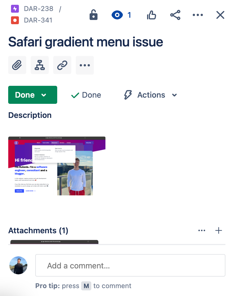
Task: Click the link issue icon
Action: (62, 65)
